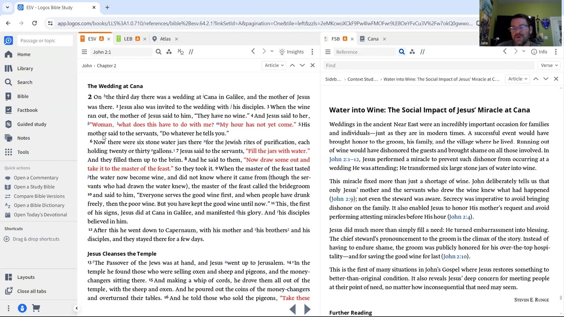Open ESV panel three-dot options menu

pos(312,52)
